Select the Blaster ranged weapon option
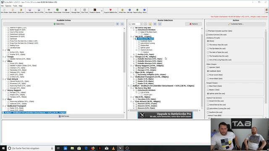The height and width of the screenshot is (151, 269). tap(208, 90)
